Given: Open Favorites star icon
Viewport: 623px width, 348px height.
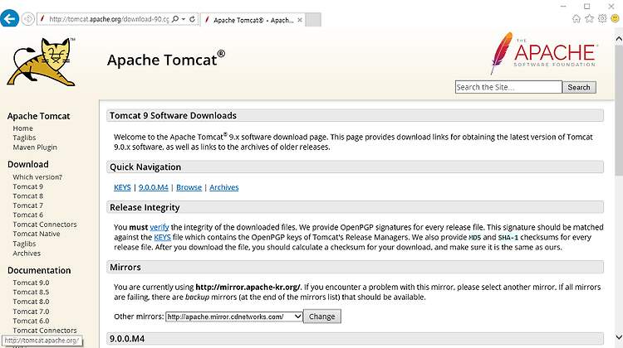Looking at the screenshot, I should (589, 18).
